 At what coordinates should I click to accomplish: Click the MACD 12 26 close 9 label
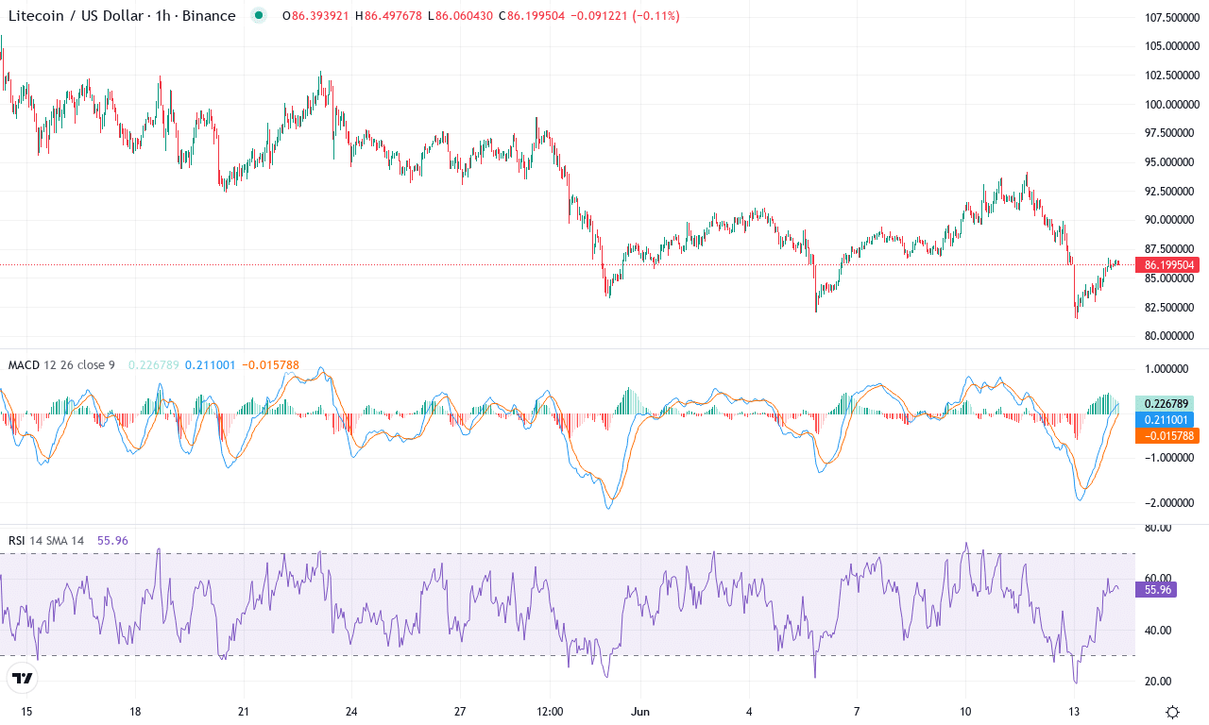click(61, 364)
